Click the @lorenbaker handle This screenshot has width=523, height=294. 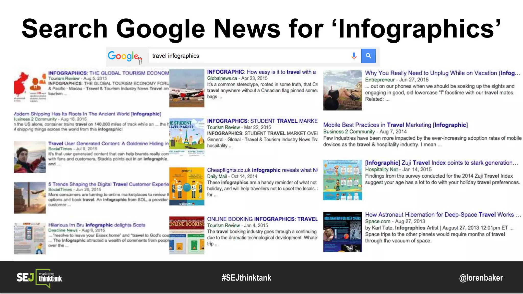point(481,278)
